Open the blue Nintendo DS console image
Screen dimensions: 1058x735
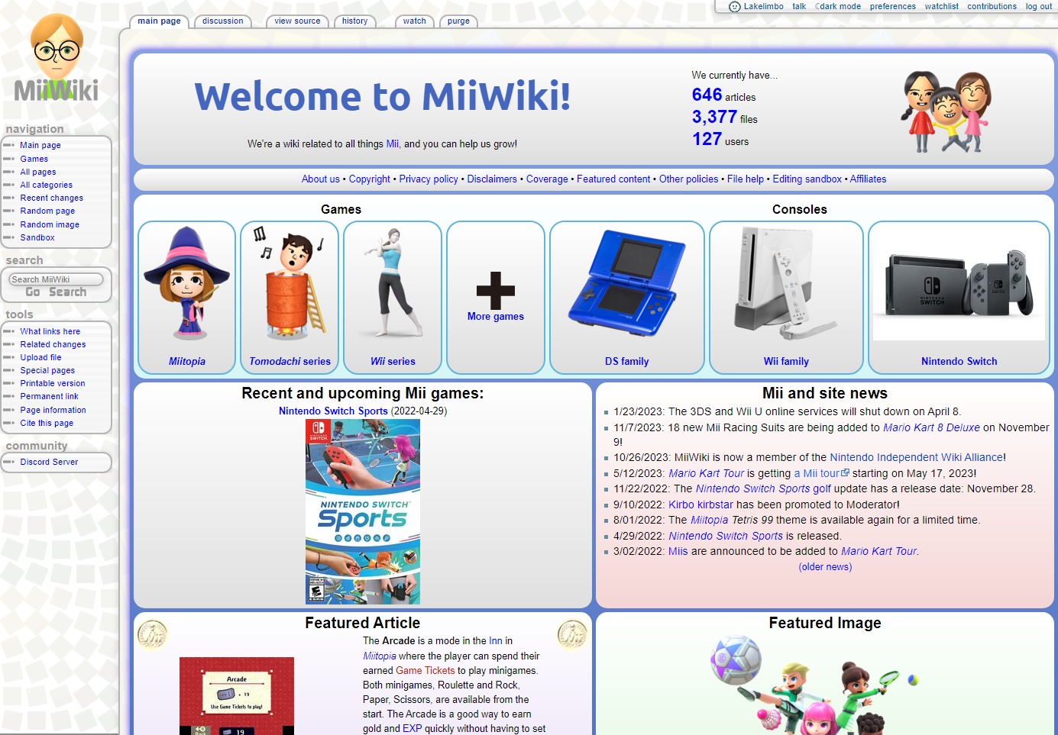pyautogui.click(x=627, y=283)
